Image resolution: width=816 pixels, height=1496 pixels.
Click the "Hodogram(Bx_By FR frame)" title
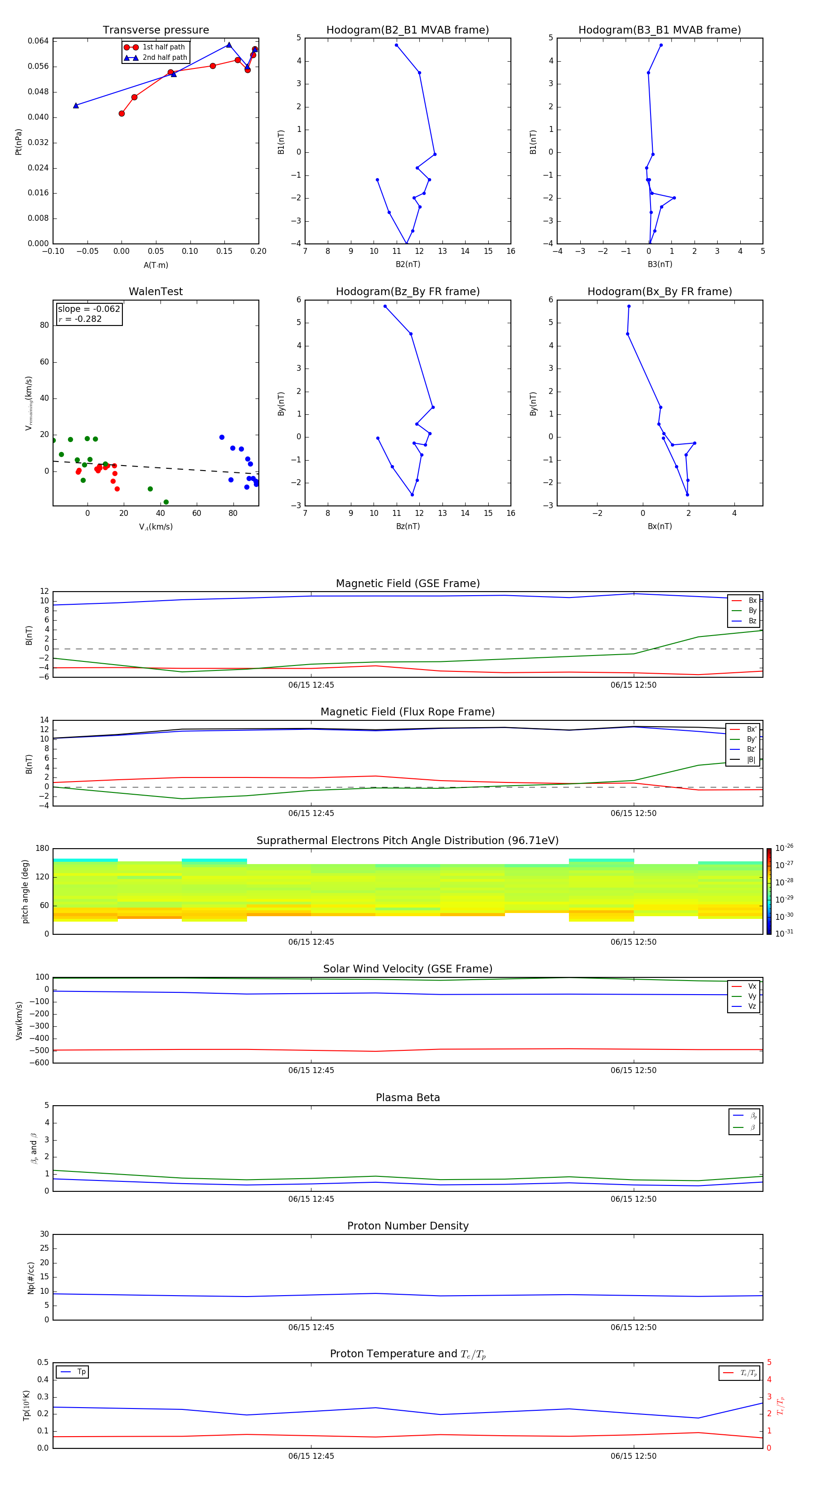660,291
